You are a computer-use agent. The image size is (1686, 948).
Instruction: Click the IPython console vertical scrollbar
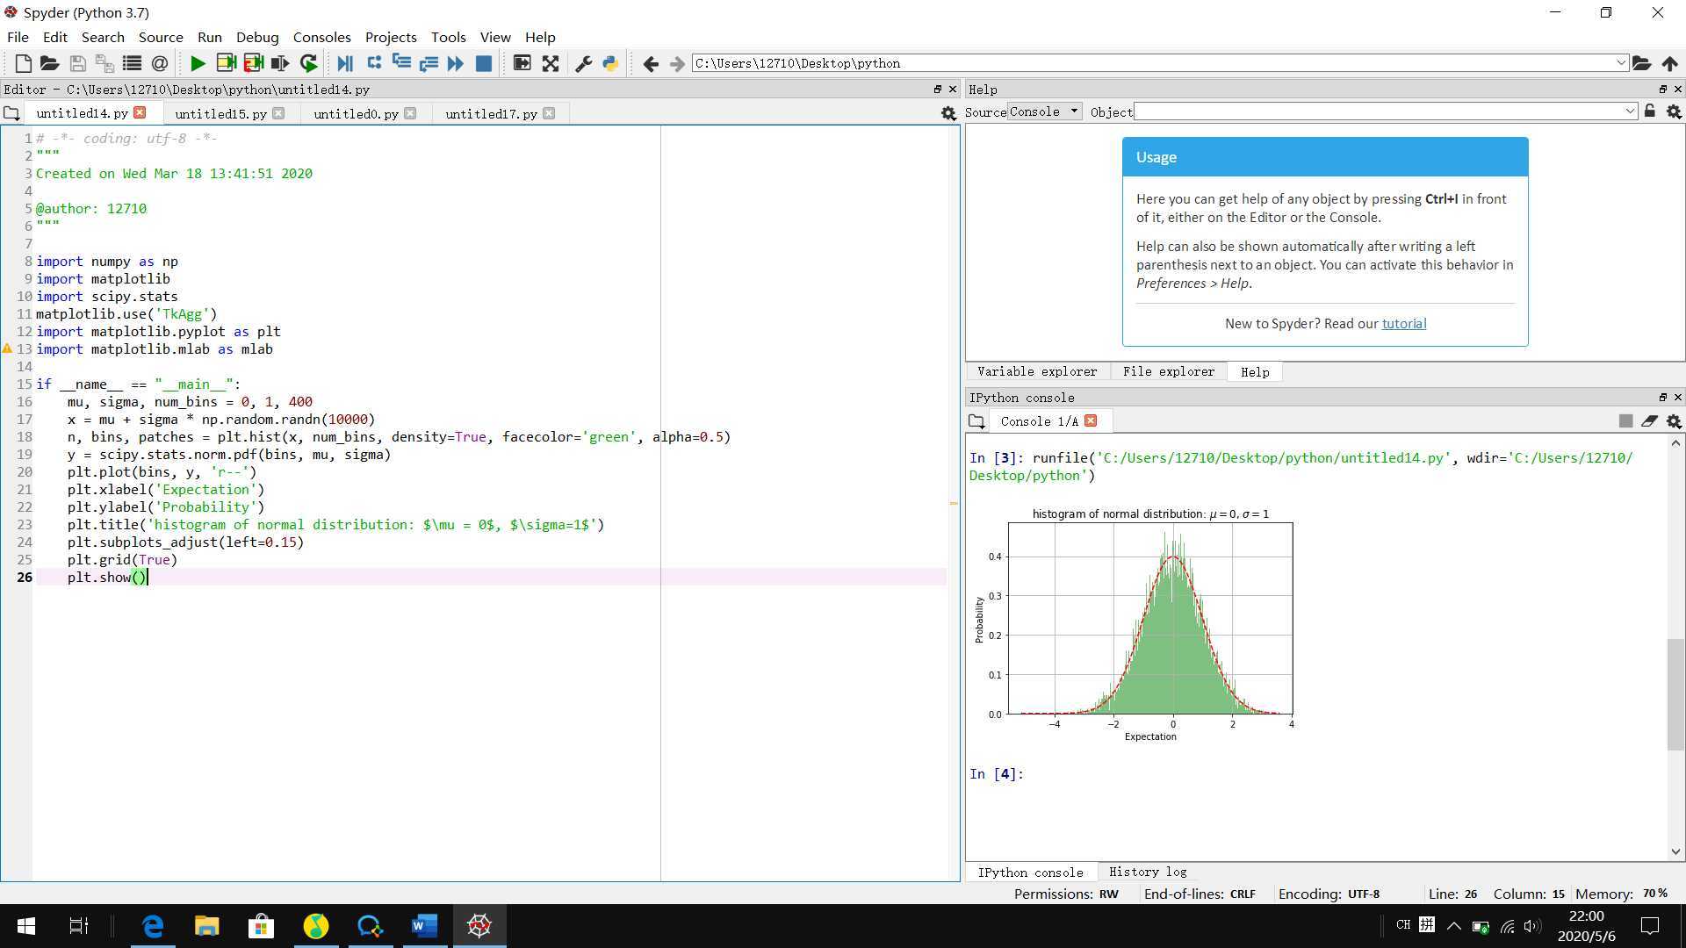pyautogui.click(x=1675, y=695)
